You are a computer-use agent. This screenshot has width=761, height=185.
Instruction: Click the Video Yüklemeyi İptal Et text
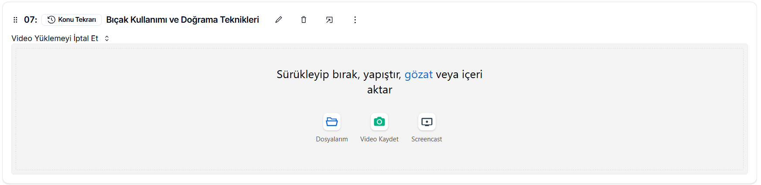click(55, 38)
